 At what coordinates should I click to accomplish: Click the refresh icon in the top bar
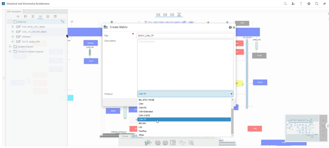[317, 3]
